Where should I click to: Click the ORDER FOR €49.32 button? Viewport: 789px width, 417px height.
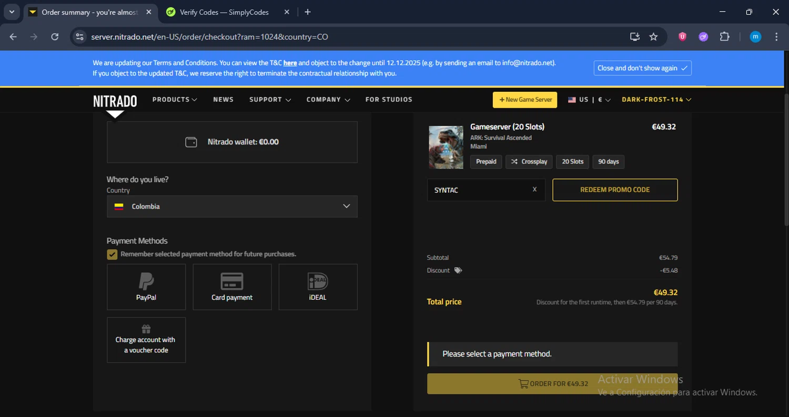[552, 384]
